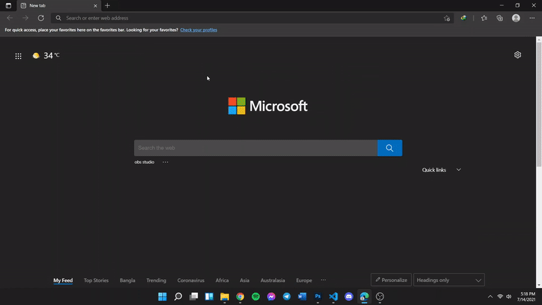Open Visual Studio Code from taskbar

pyautogui.click(x=333, y=296)
